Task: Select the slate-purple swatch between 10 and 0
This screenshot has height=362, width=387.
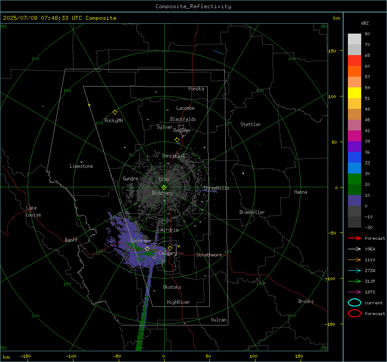Action: click(354, 201)
